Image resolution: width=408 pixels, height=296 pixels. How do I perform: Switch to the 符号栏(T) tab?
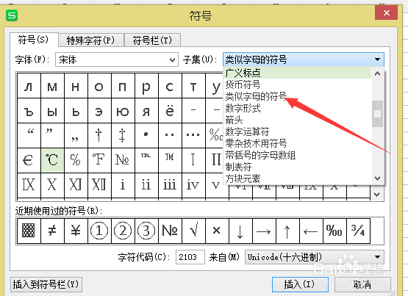(152, 40)
